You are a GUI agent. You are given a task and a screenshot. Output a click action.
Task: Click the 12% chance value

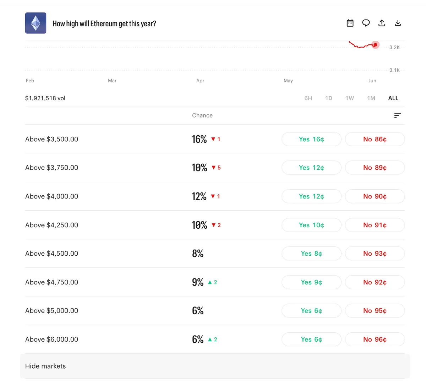[199, 196]
